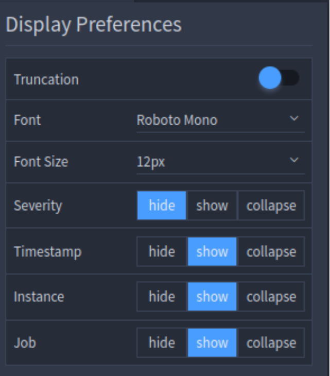The height and width of the screenshot is (376, 330).
Task: Click the Display Preferences heading
Action: 94,25
